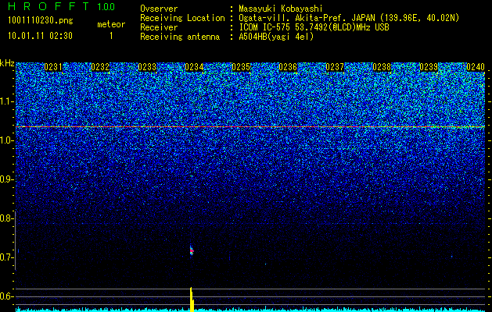Select the file name 1001110230.png
Image resolution: width=492 pixels, height=312 pixels.
click(x=41, y=21)
